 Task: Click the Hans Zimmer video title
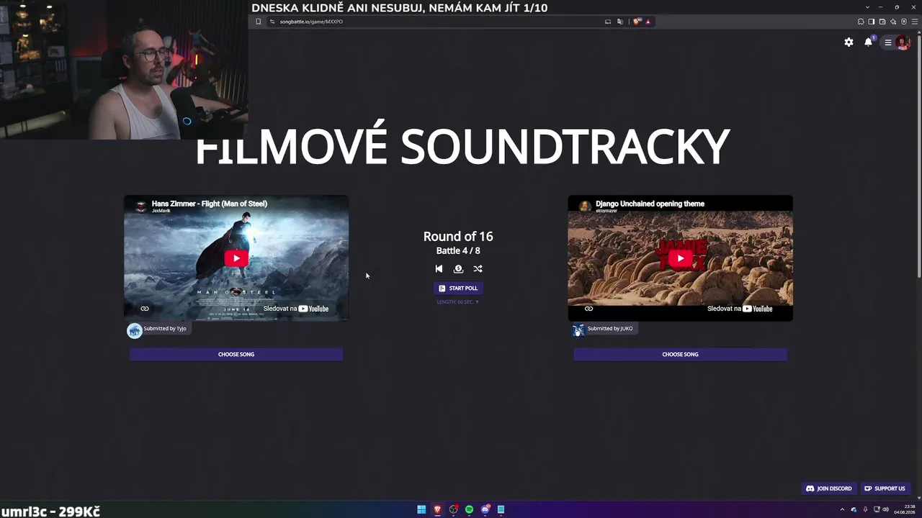(210, 204)
